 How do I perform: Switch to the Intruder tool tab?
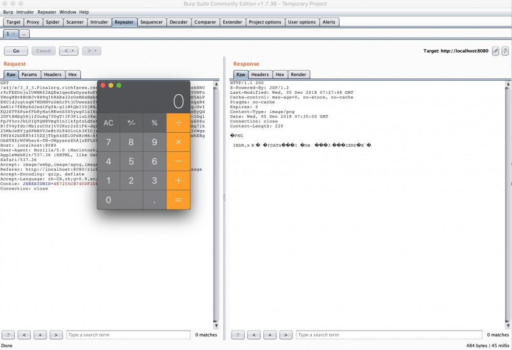coord(99,22)
